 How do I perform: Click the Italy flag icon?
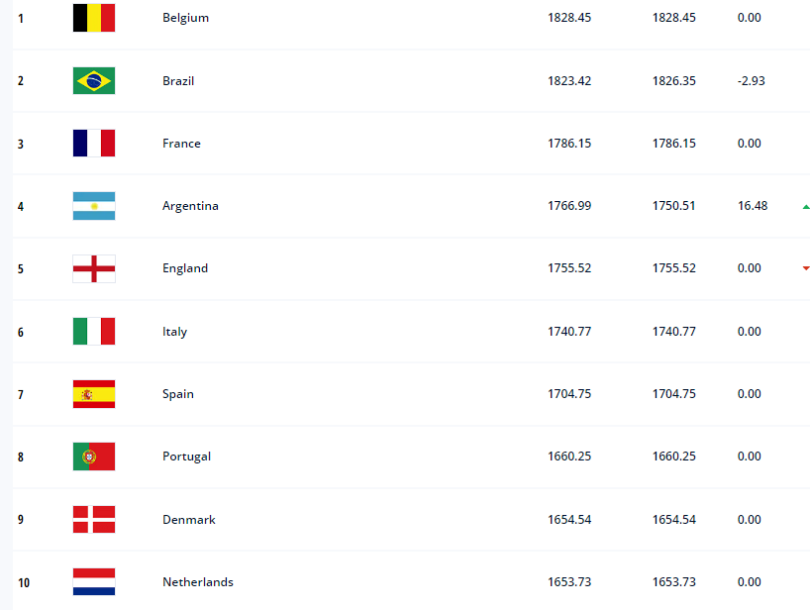tap(94, 331)
